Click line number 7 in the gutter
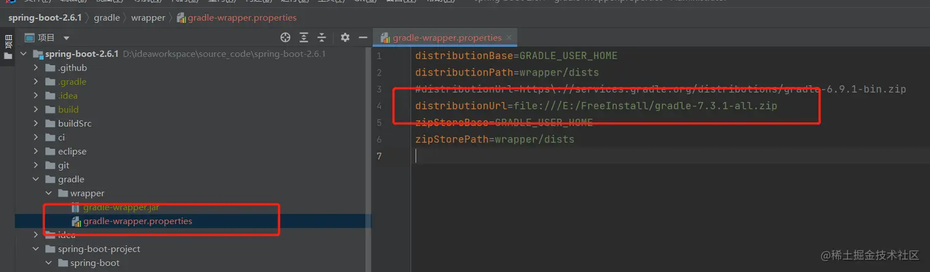The width and height of the screenshot is (930, 272). (x=379, y=156)
